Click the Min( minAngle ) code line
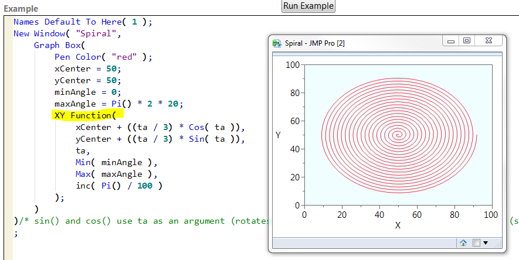The height and width of the screenshot is (260, 519). 117,163
